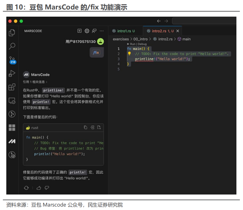Open Source Control with 218 badge

point(12,60)
